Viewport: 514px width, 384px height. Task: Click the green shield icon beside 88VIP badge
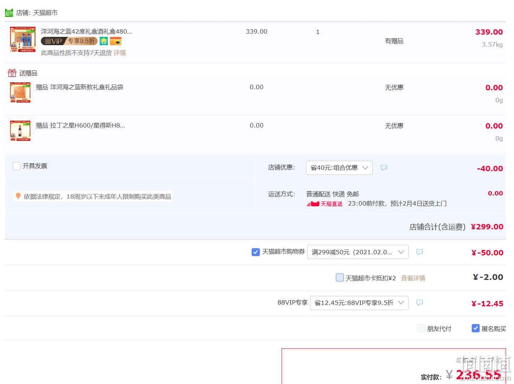tap(104, 41)
